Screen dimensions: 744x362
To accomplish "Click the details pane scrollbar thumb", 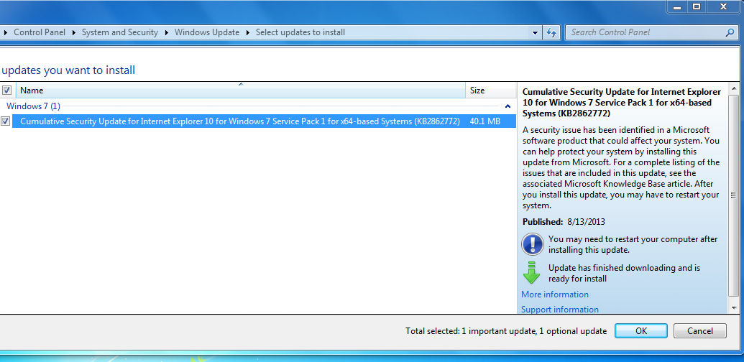I will click(733, 195).
